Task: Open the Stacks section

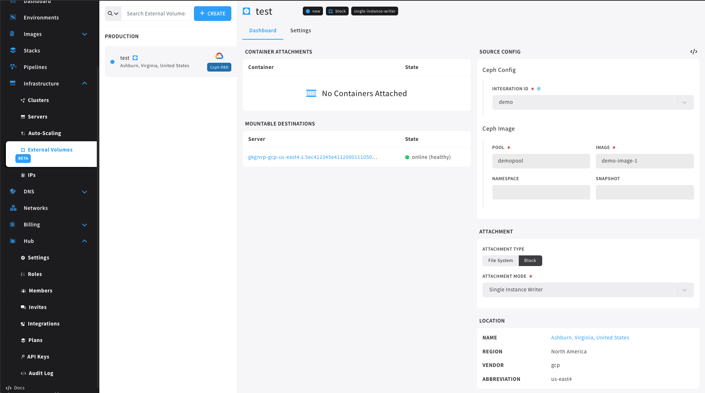Action: coord(32,50)
